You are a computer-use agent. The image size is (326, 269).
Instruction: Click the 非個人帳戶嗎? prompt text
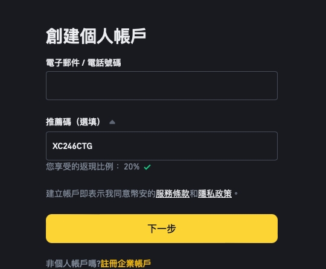click(x=73, y=264)
